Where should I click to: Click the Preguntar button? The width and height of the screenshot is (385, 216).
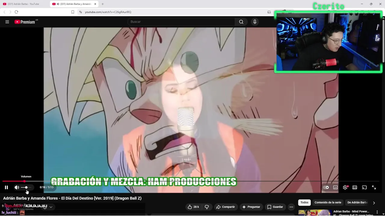coord(251,207)
